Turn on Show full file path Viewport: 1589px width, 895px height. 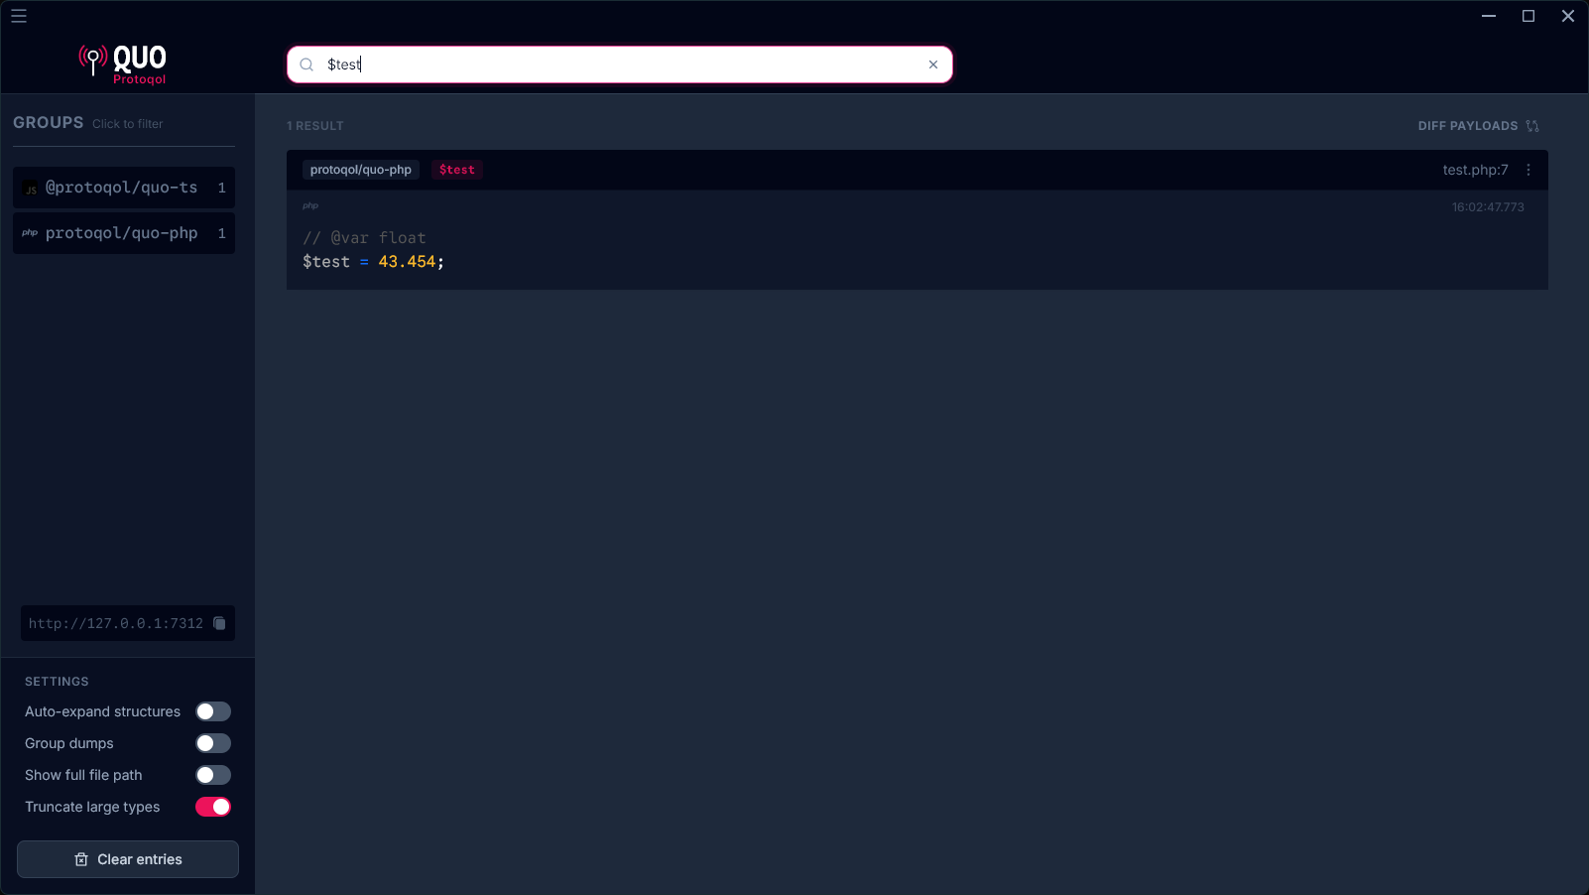click(213, 775)
